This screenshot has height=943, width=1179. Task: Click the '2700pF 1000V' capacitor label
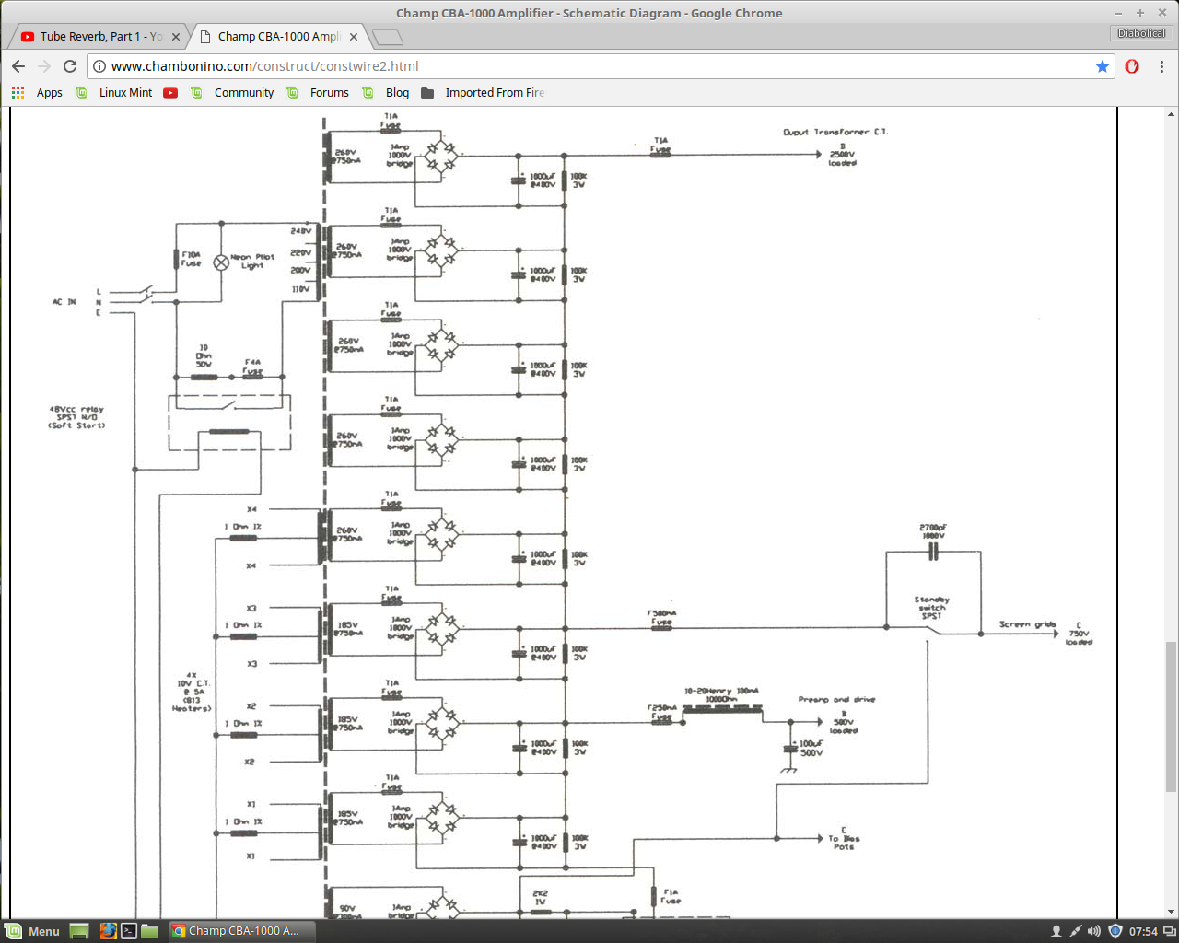click(x=933, y=531)
